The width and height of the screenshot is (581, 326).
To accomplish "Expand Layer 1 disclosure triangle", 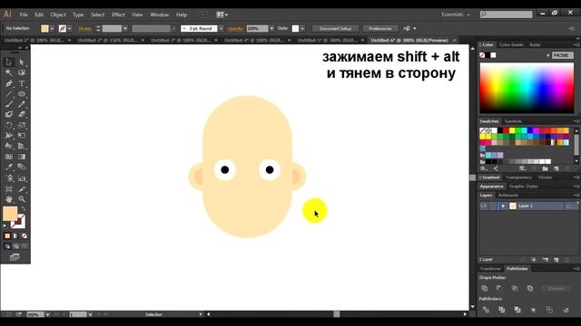I will (503, 206).
